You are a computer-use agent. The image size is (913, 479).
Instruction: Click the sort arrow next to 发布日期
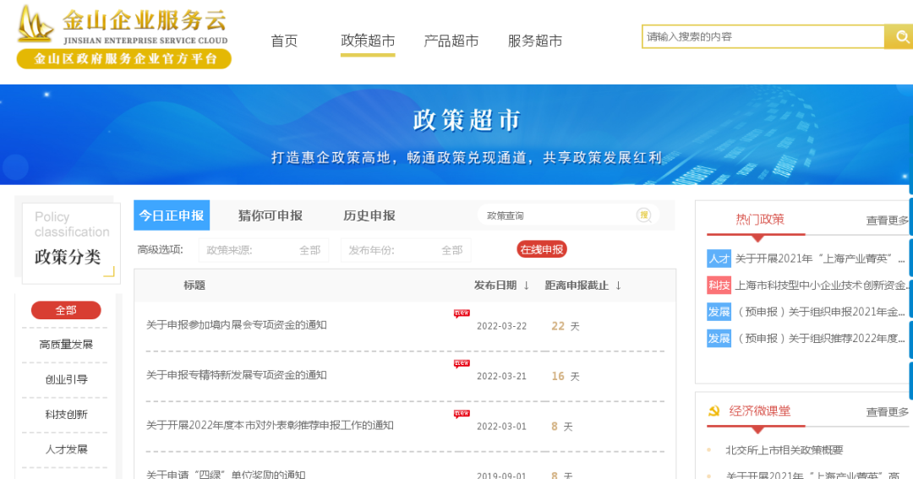[526, 286]
